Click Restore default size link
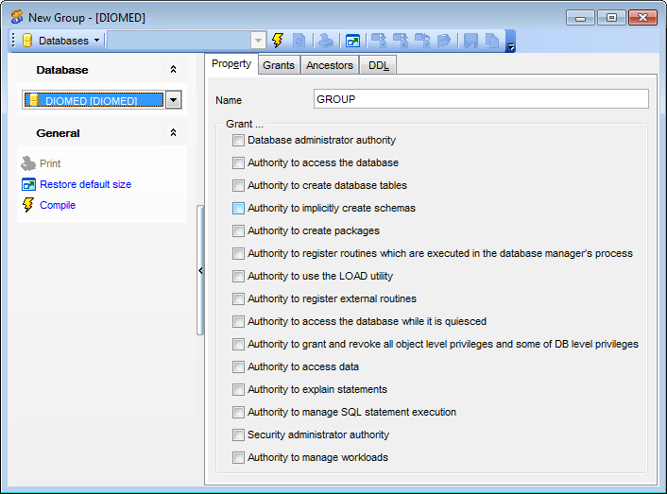 coord(85,184)
